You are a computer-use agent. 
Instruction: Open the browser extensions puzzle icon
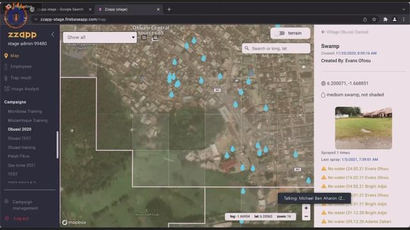click(385, 19)
